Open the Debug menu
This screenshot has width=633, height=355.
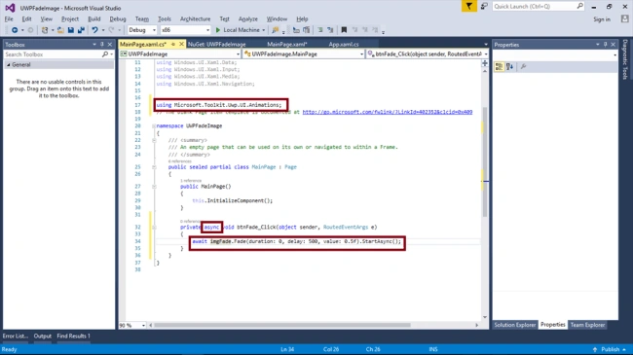point(118,18)
